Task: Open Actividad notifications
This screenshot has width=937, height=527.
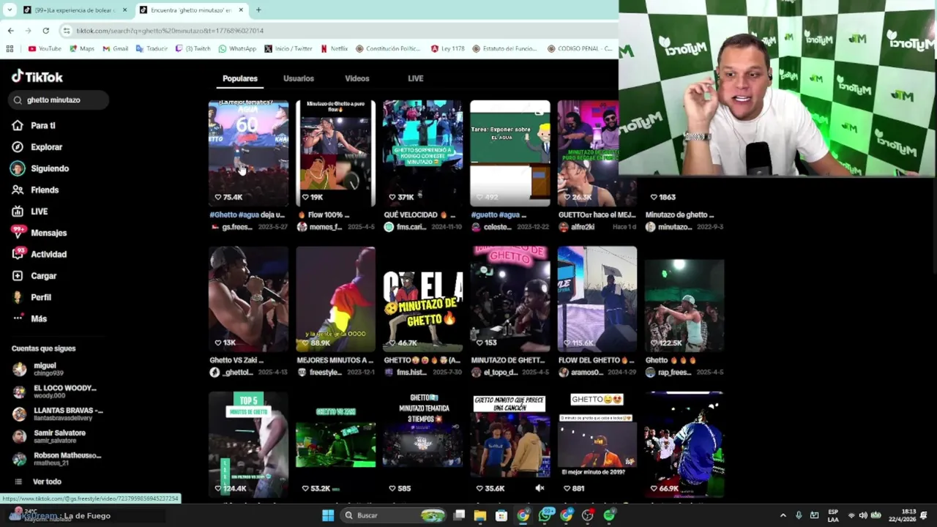Action: [x=40, y=254]
